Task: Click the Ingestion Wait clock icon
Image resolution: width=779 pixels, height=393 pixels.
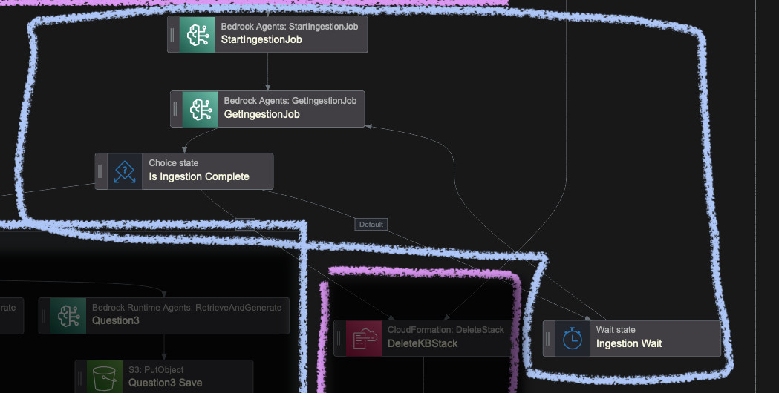Action: point(573,338)
